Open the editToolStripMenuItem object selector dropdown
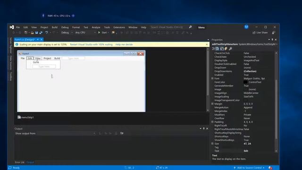Viewport: 302px width, 170px height. pyautogui.click(x=277, y=44)
